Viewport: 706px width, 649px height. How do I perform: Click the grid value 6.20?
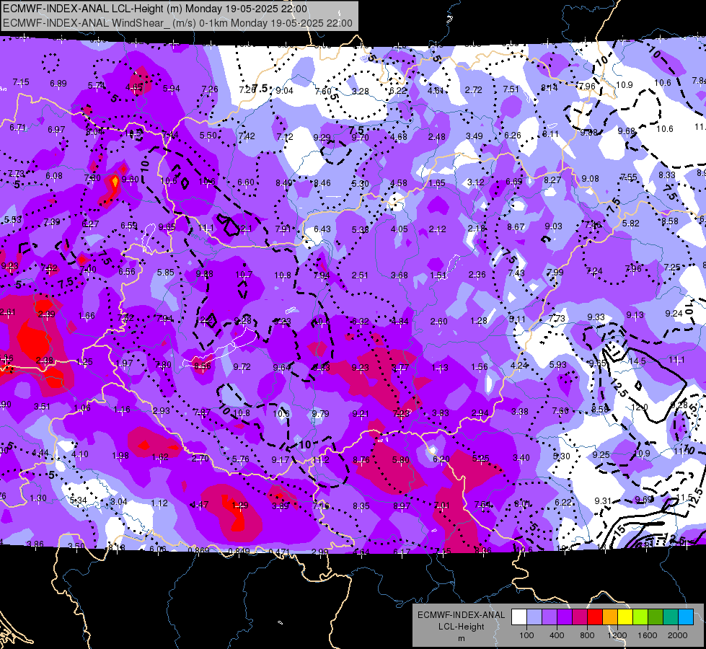(441, 459)
